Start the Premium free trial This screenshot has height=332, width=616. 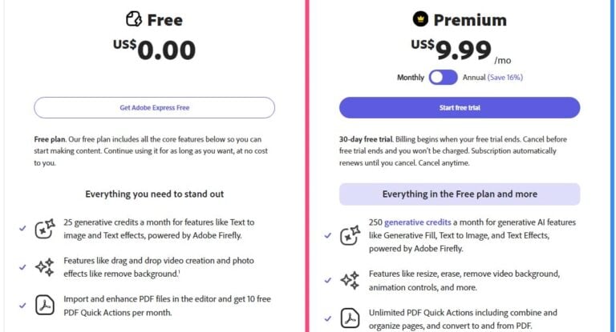(x=459, y=107)
